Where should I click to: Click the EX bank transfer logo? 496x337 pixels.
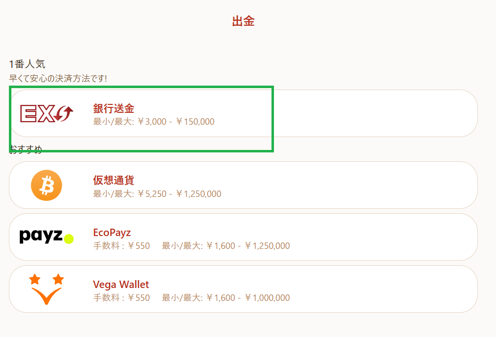tap(46, 113)
